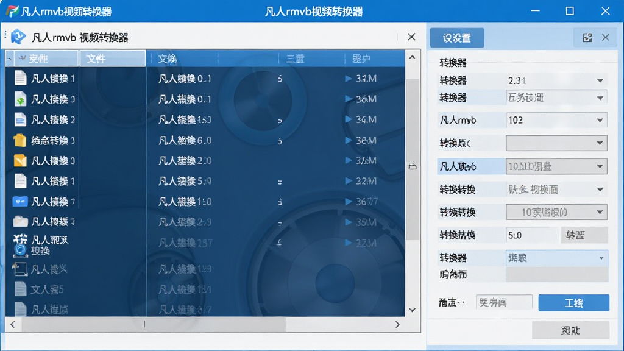The height and width of the screenshot is (351, 624).
Task: Click the vertical scrollbar up arrow
Action: (x=413, y=57)
